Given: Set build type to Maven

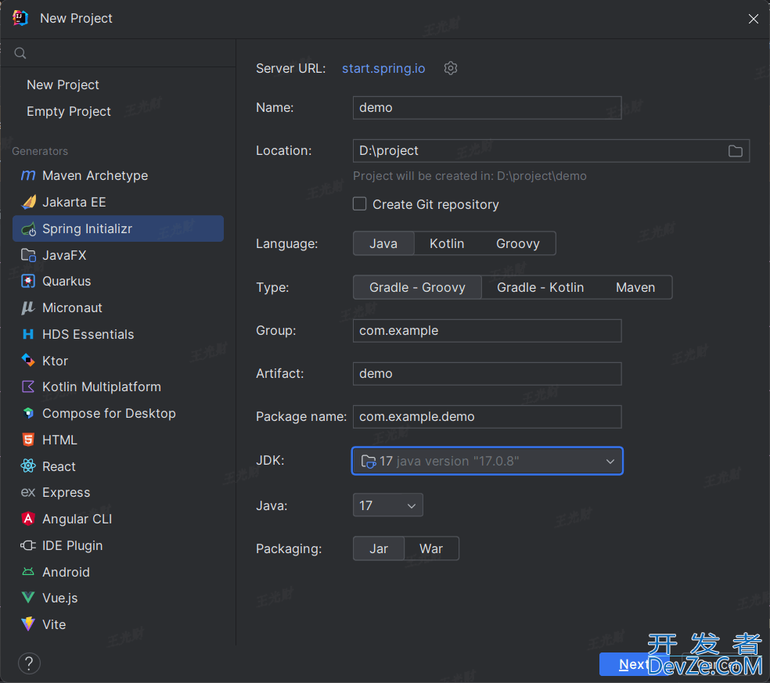Looking at the screenshot, I should coord(635,287).
